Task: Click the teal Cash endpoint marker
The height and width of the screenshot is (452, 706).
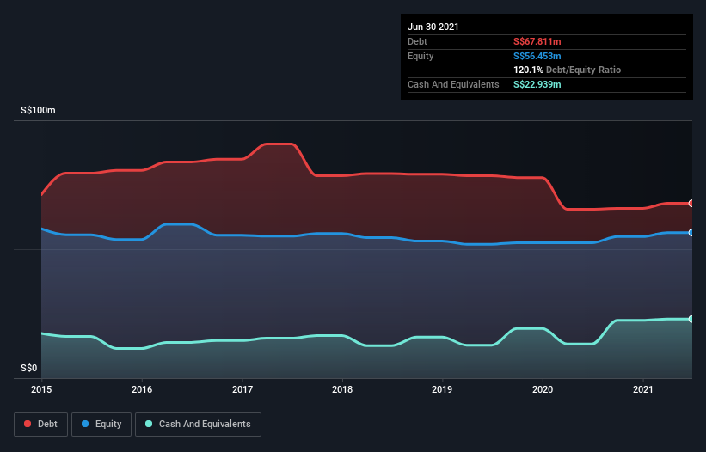Action: point(691,319)
